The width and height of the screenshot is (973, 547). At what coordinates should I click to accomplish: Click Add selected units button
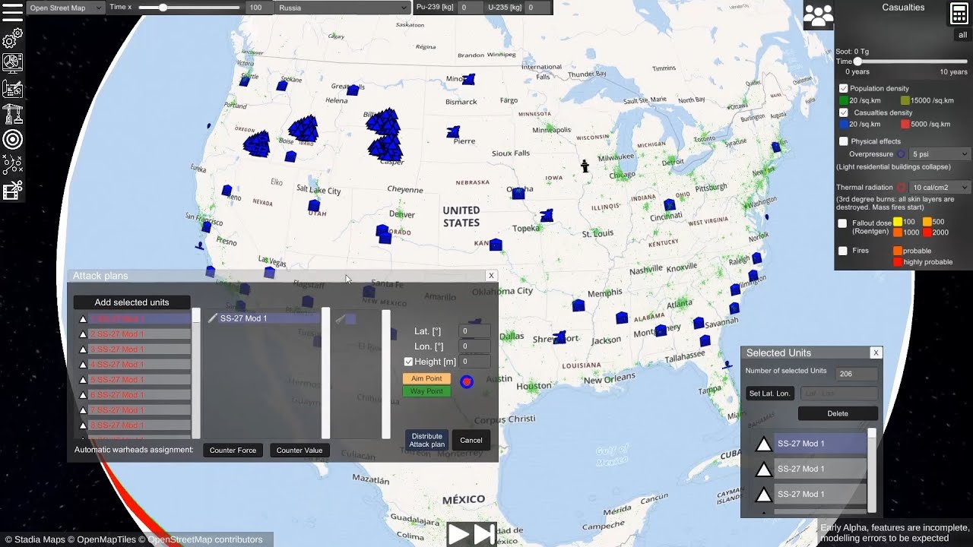point(132,302)
